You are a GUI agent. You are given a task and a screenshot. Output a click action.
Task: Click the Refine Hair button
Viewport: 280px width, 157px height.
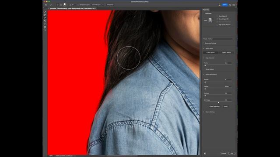pos(110,5)
